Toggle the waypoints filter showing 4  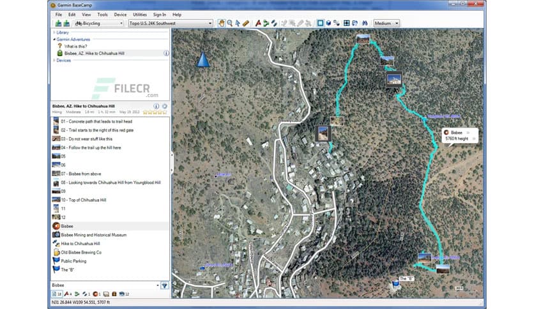click(67, 294)
